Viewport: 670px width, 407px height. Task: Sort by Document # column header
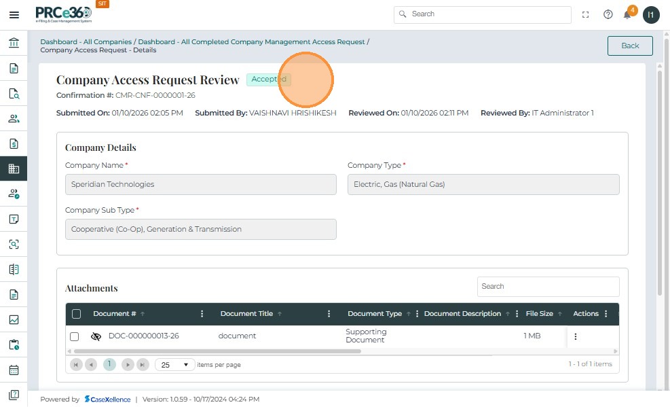coord(115,313)
